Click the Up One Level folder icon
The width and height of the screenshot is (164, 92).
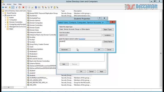pos(10,7)
